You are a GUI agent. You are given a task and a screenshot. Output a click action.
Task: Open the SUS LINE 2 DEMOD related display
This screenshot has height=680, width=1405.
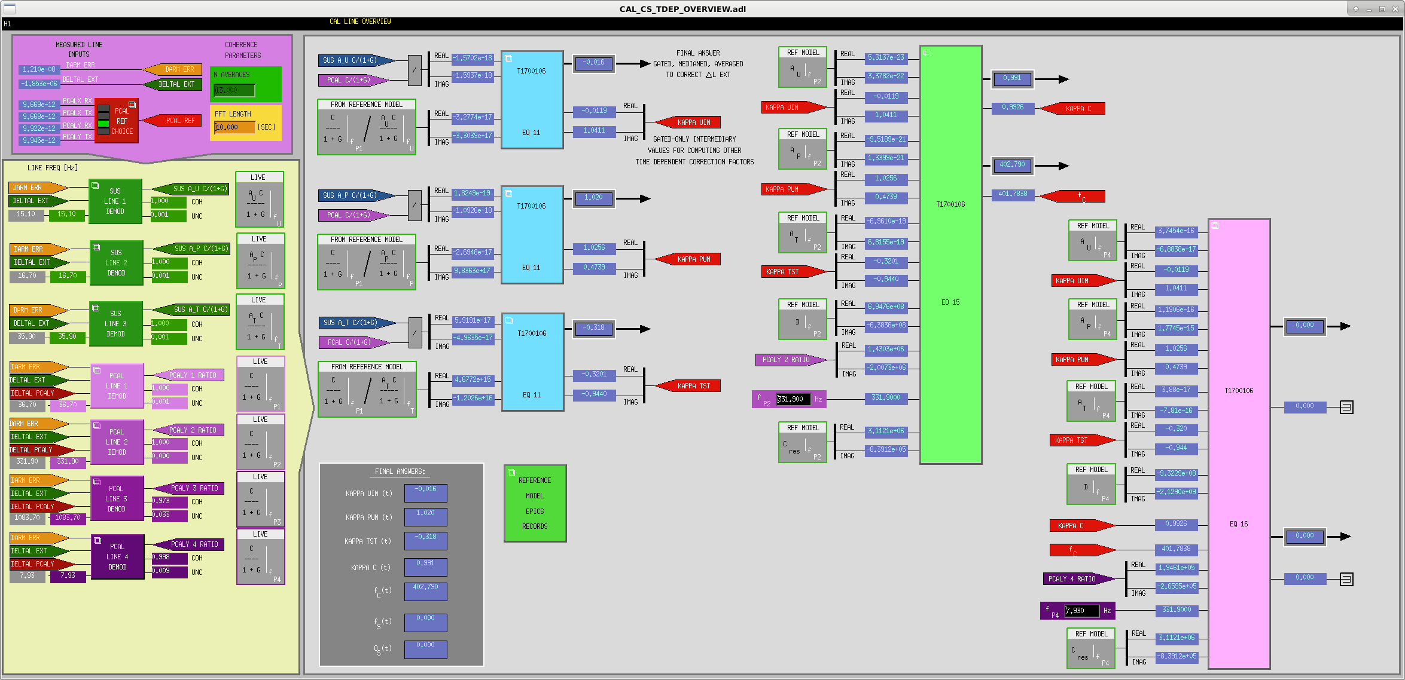pos(96,247)
